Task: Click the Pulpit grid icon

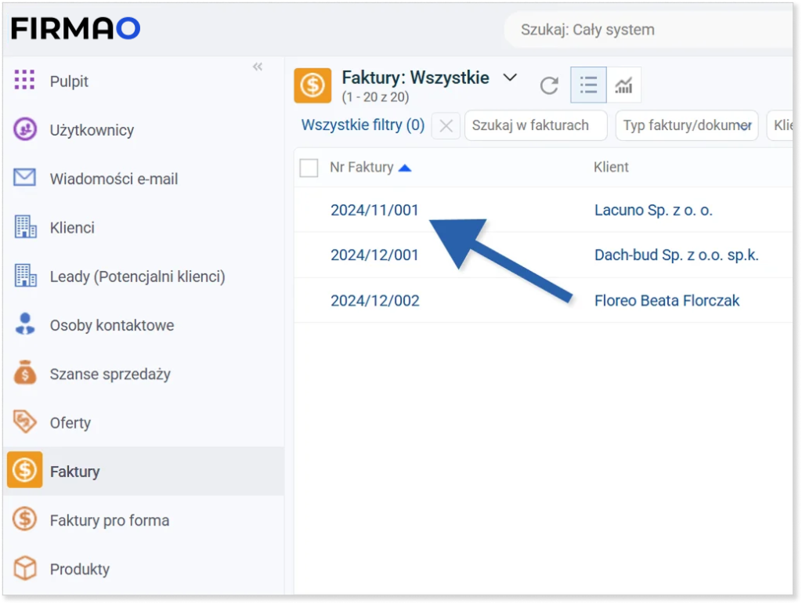Action: [x=25, y=81]
